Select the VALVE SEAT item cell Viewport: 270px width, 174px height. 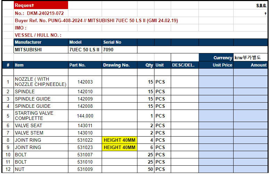[41, 125]
